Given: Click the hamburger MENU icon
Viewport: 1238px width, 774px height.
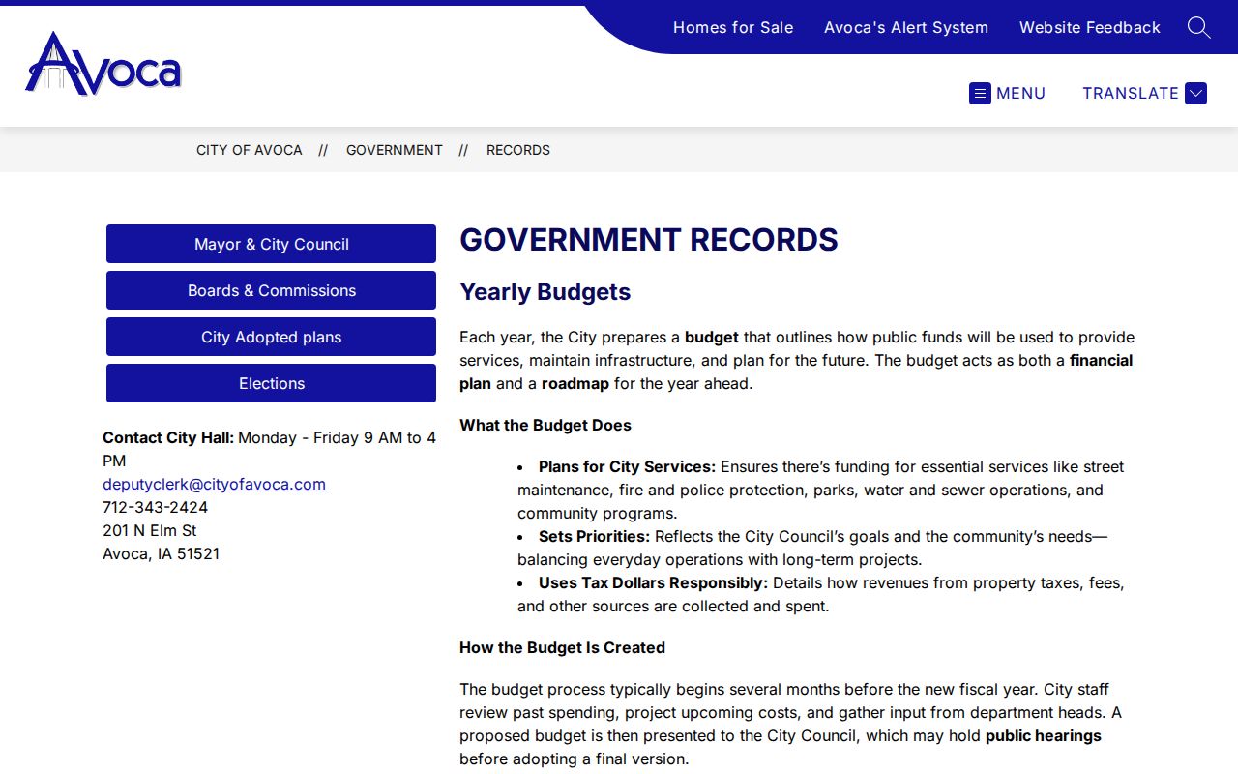Looking at the screenshot, I should point(980,93).
